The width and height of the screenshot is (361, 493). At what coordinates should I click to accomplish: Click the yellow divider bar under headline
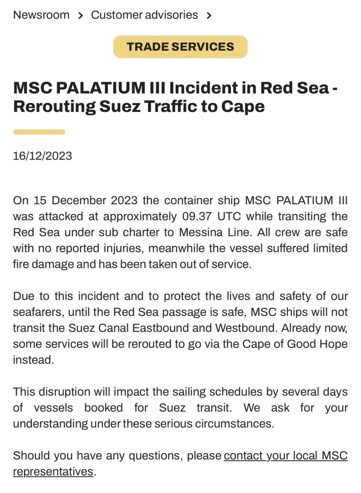coord(39,132)
